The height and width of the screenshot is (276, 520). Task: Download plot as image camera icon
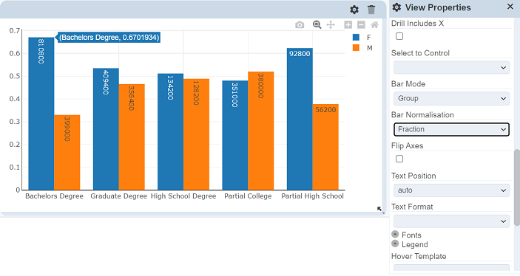pos(300,25)
